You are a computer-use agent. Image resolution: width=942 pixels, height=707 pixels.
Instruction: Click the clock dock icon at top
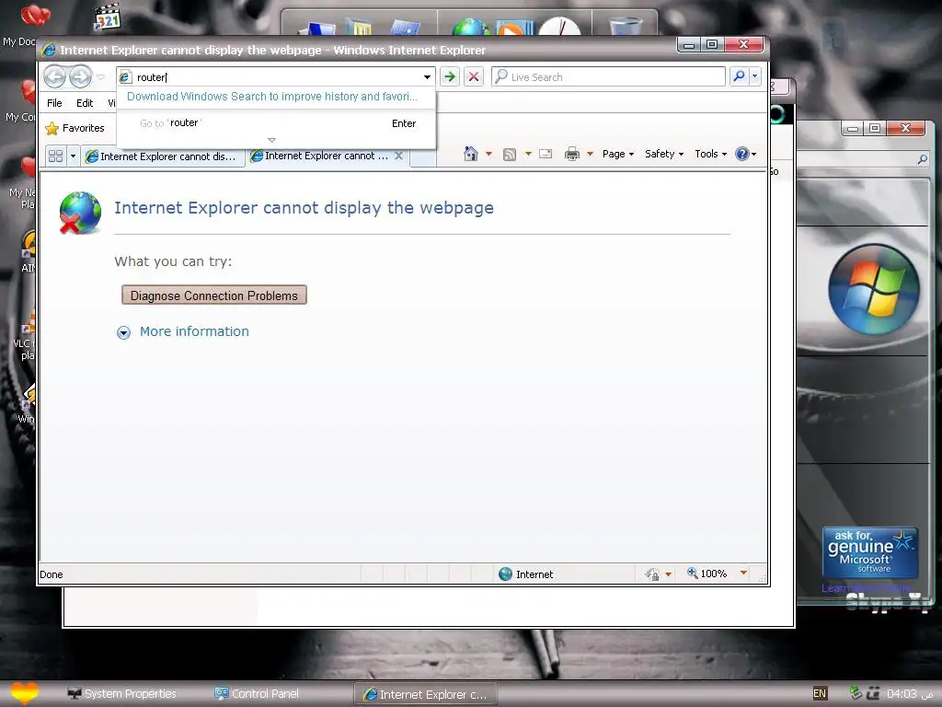click(x=559, y=25)
